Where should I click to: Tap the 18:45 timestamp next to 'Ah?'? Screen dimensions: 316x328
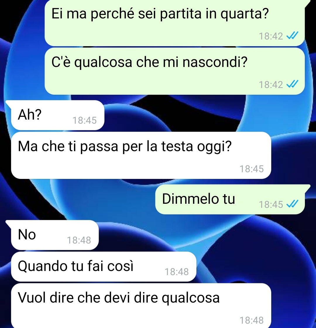tap(84, 120)
